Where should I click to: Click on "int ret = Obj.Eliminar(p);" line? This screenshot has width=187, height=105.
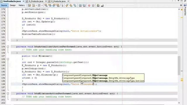coord(40,75)
